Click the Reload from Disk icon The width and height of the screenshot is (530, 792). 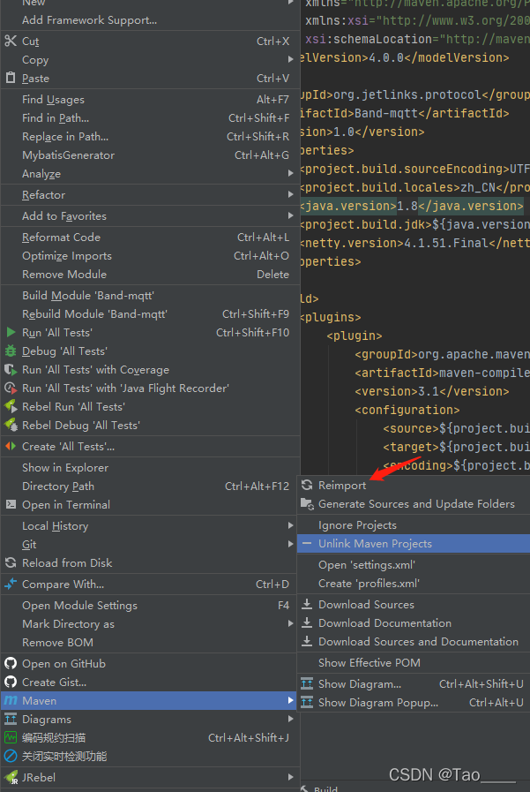(11, 562)
